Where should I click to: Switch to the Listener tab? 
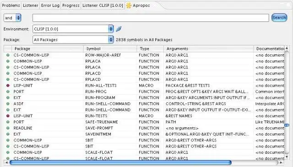[31, 5]
